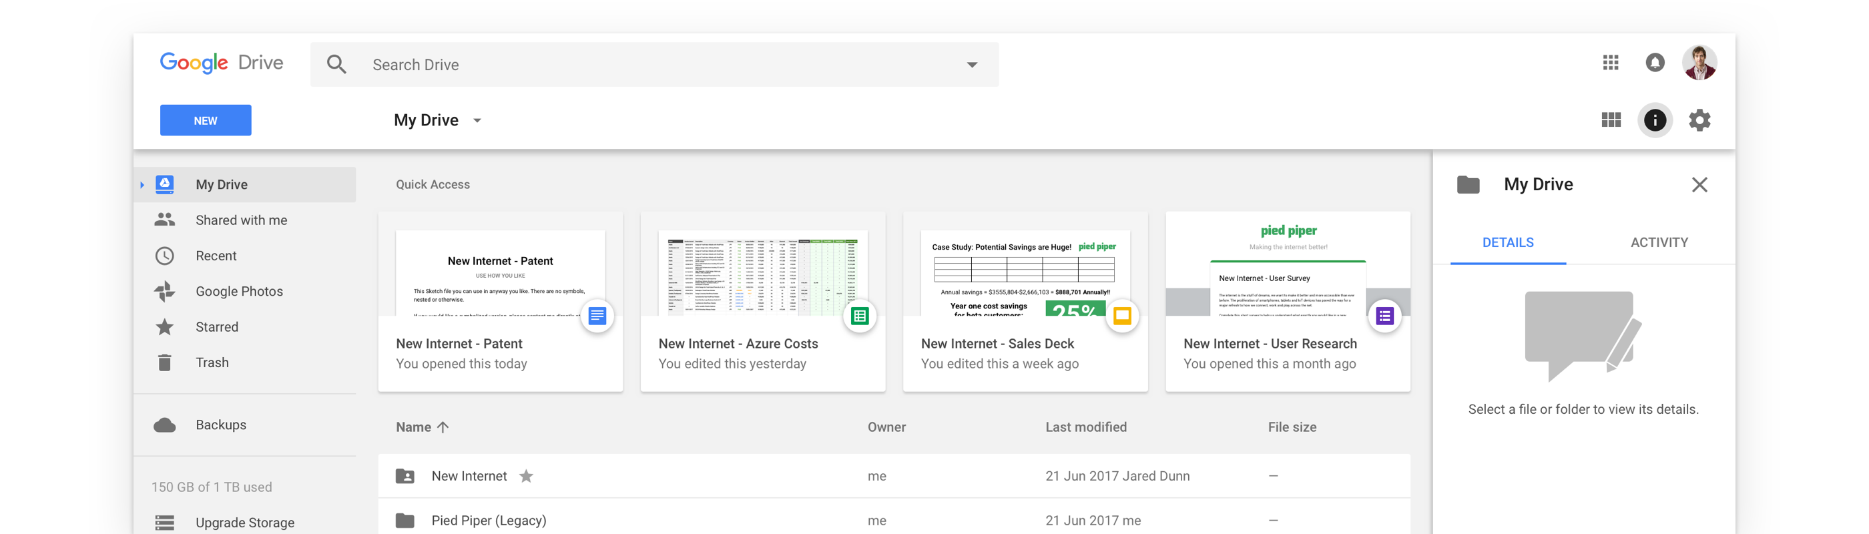Click 'You edited this yesterday' caption
The image size is (1869, 534).
click(x=732, y=364)
